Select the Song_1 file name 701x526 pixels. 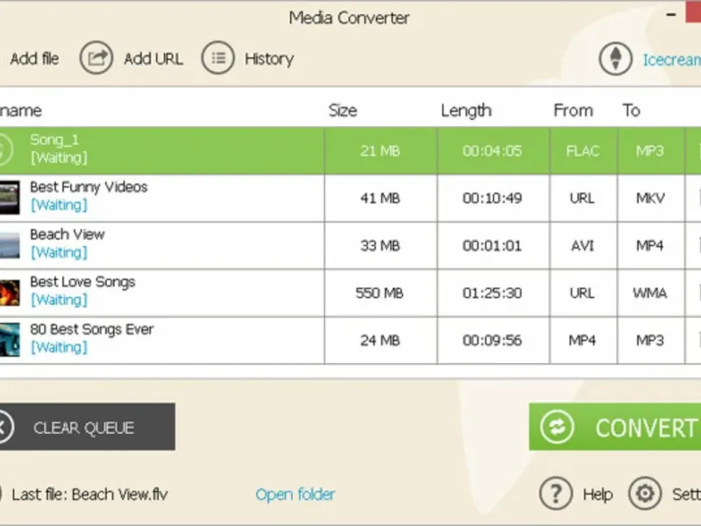54,140
